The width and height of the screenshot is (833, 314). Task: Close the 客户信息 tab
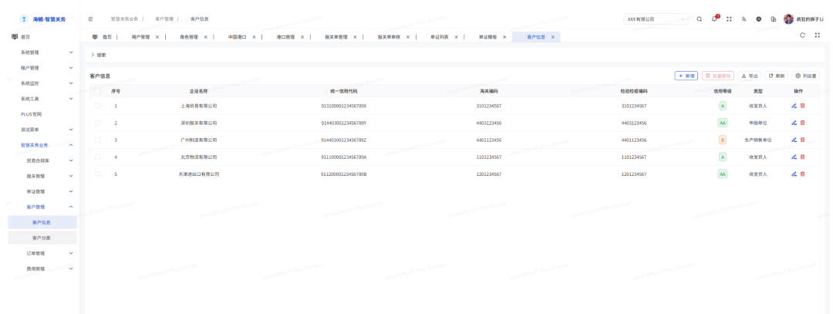552,37
